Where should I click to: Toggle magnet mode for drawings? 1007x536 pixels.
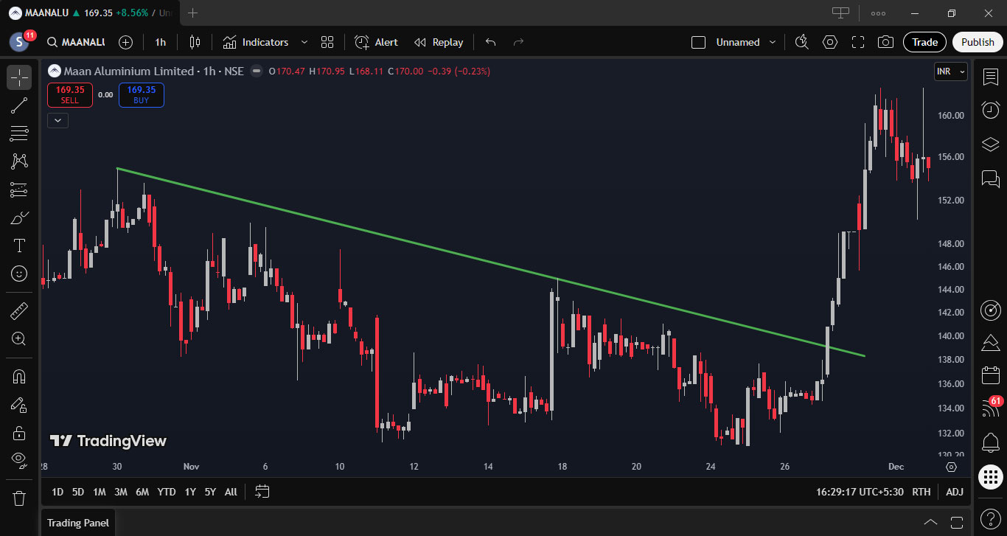(x=19, y=376)
